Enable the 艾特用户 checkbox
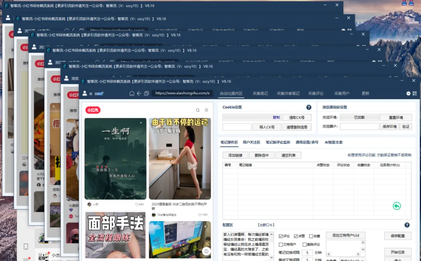Screen dimensions: 421x261 (280, 244)
